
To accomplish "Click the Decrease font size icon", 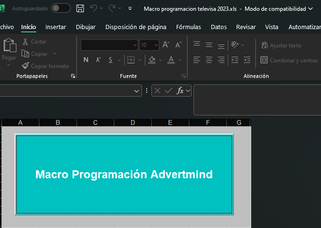I will click(179, 45).
